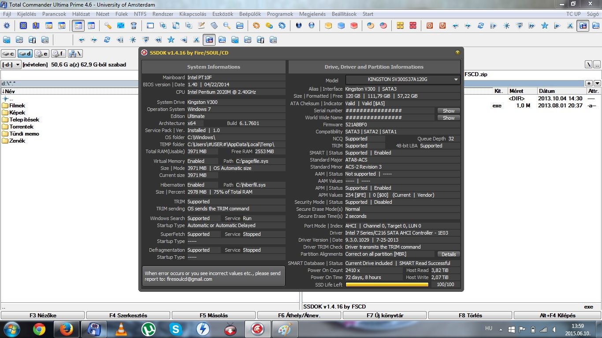The height and width of the screenshot is (338, 602).
Task: Open the NTFS menu
Action: click(x=140, y=14)
